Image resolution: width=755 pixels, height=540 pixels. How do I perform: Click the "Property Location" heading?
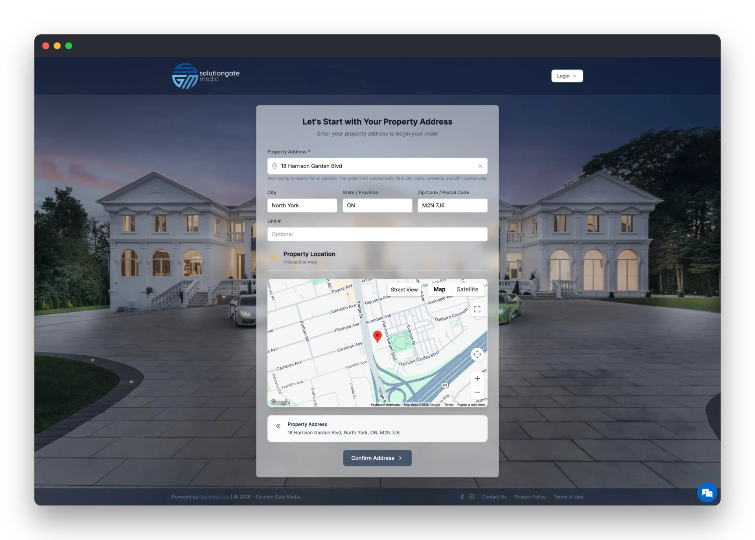(309, 254)
